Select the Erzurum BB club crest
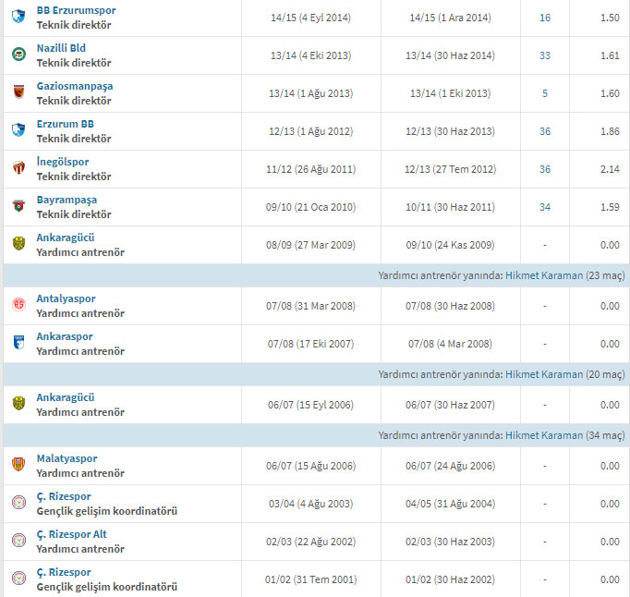Screen dimensions: 630x597 pos(18,130)
